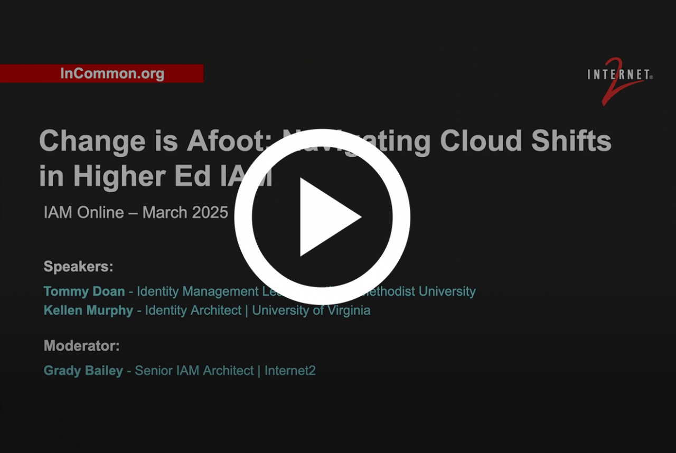Viewport: 676px width, 453px height.
Task: Click the 'Speakers:' heading
Action: point(79,267)
